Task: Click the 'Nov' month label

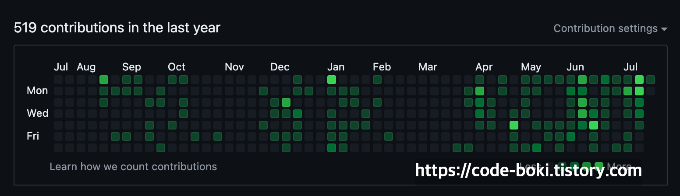Action: pos(234,67)
